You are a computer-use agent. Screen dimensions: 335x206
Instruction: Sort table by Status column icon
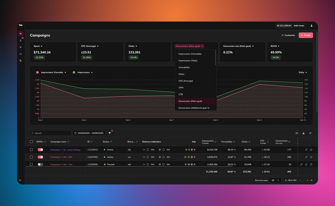pos(111,142)
